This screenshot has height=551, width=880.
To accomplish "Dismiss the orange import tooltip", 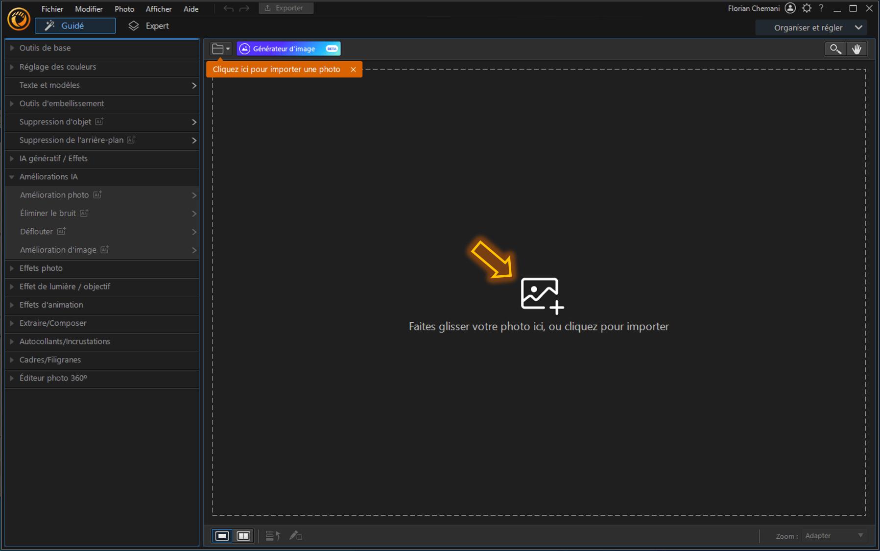I will click(354, 69).
